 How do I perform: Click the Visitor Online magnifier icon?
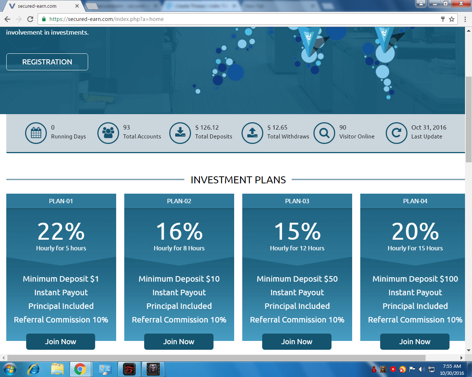coord(324,133)
